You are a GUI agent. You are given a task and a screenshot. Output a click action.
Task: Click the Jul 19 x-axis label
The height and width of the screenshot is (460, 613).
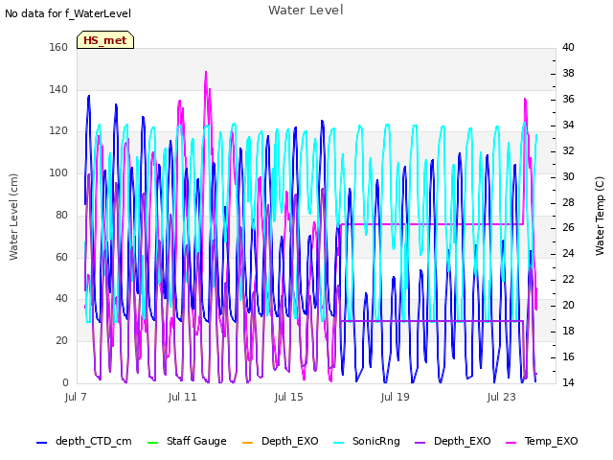coord(395,397)
